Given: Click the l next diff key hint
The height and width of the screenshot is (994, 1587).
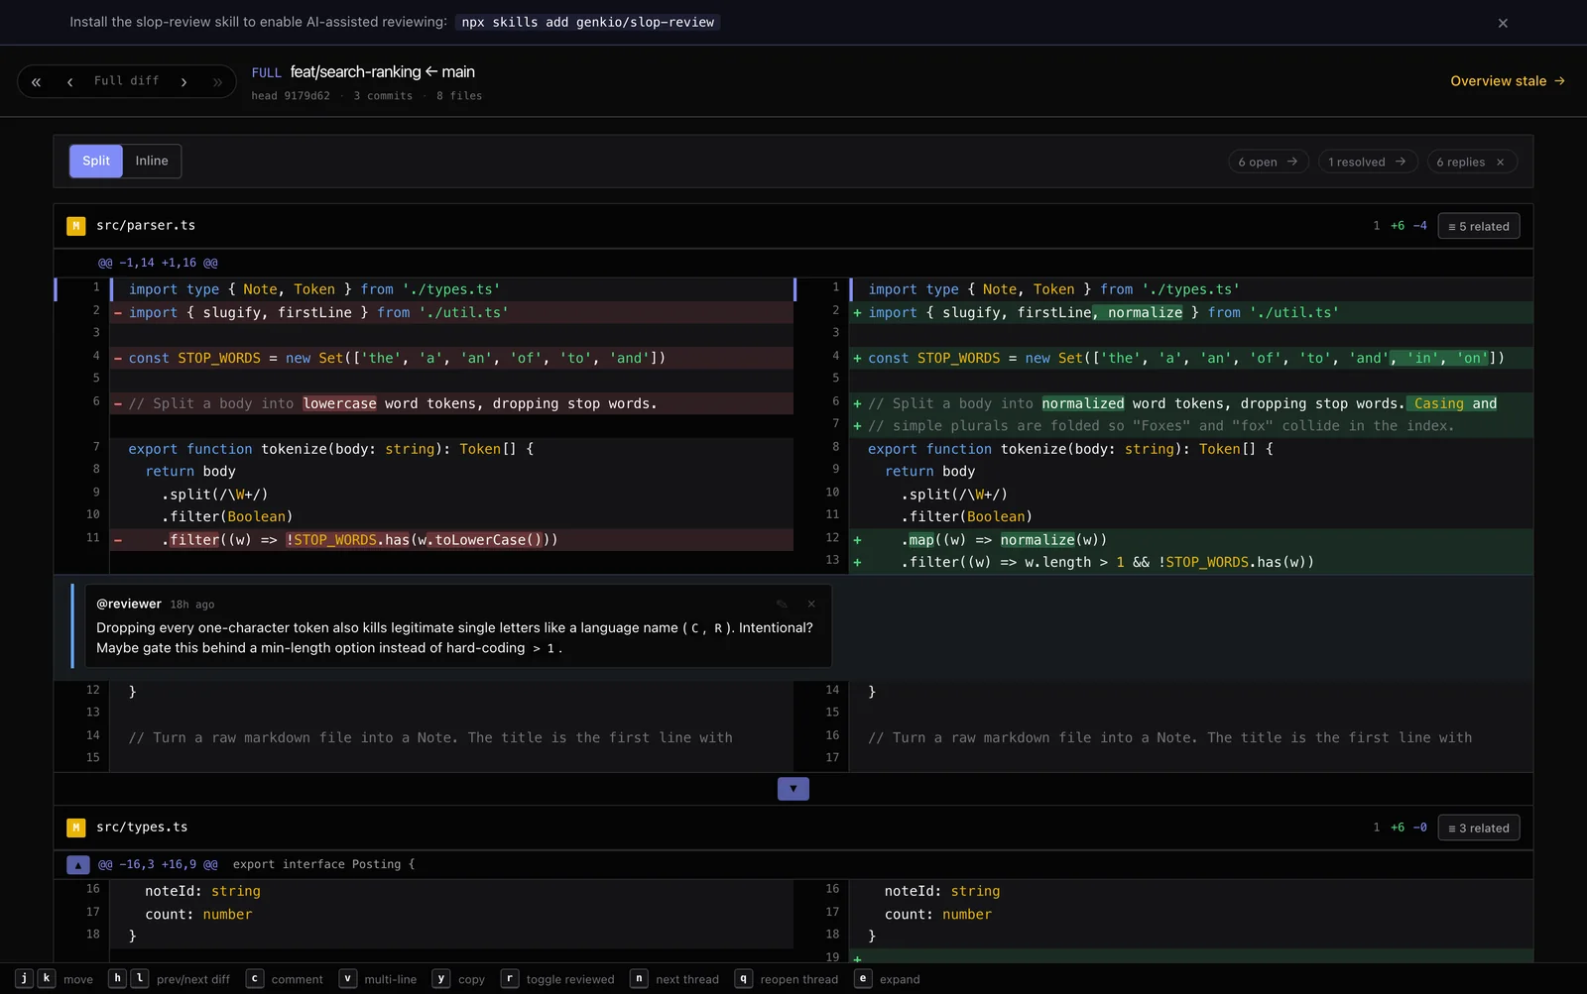Looking at the screenshot, I should tap(140, 978).
